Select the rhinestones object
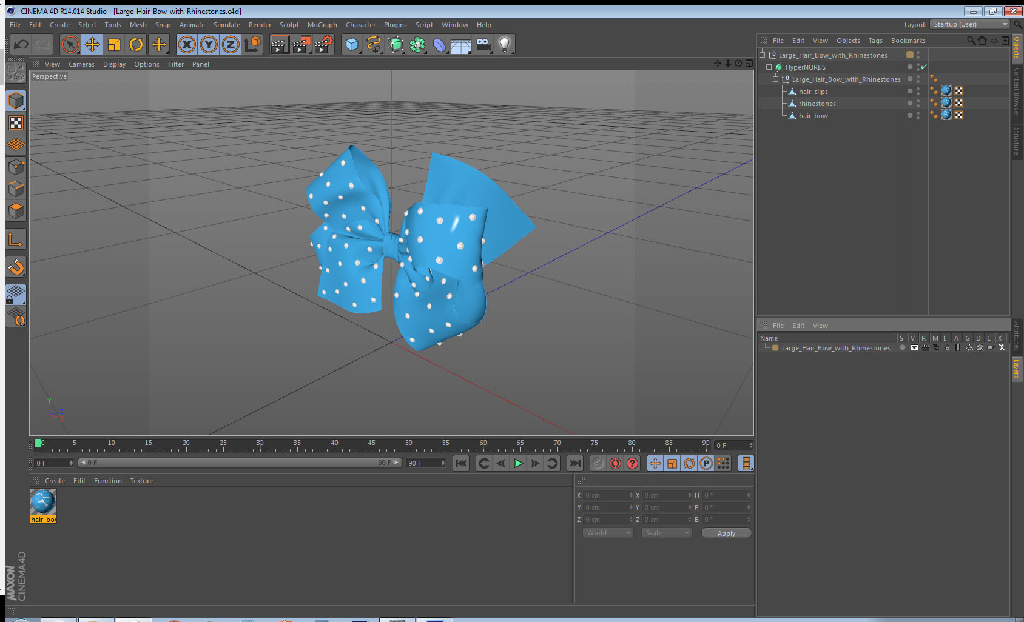The image size is (1024, 622). (x=817, y=104)
